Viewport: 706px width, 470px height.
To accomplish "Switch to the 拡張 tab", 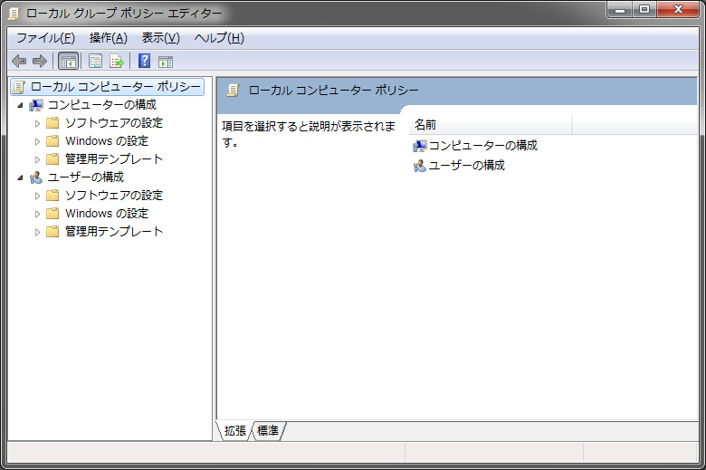I will pyautogui.click(x=235, y=431).
